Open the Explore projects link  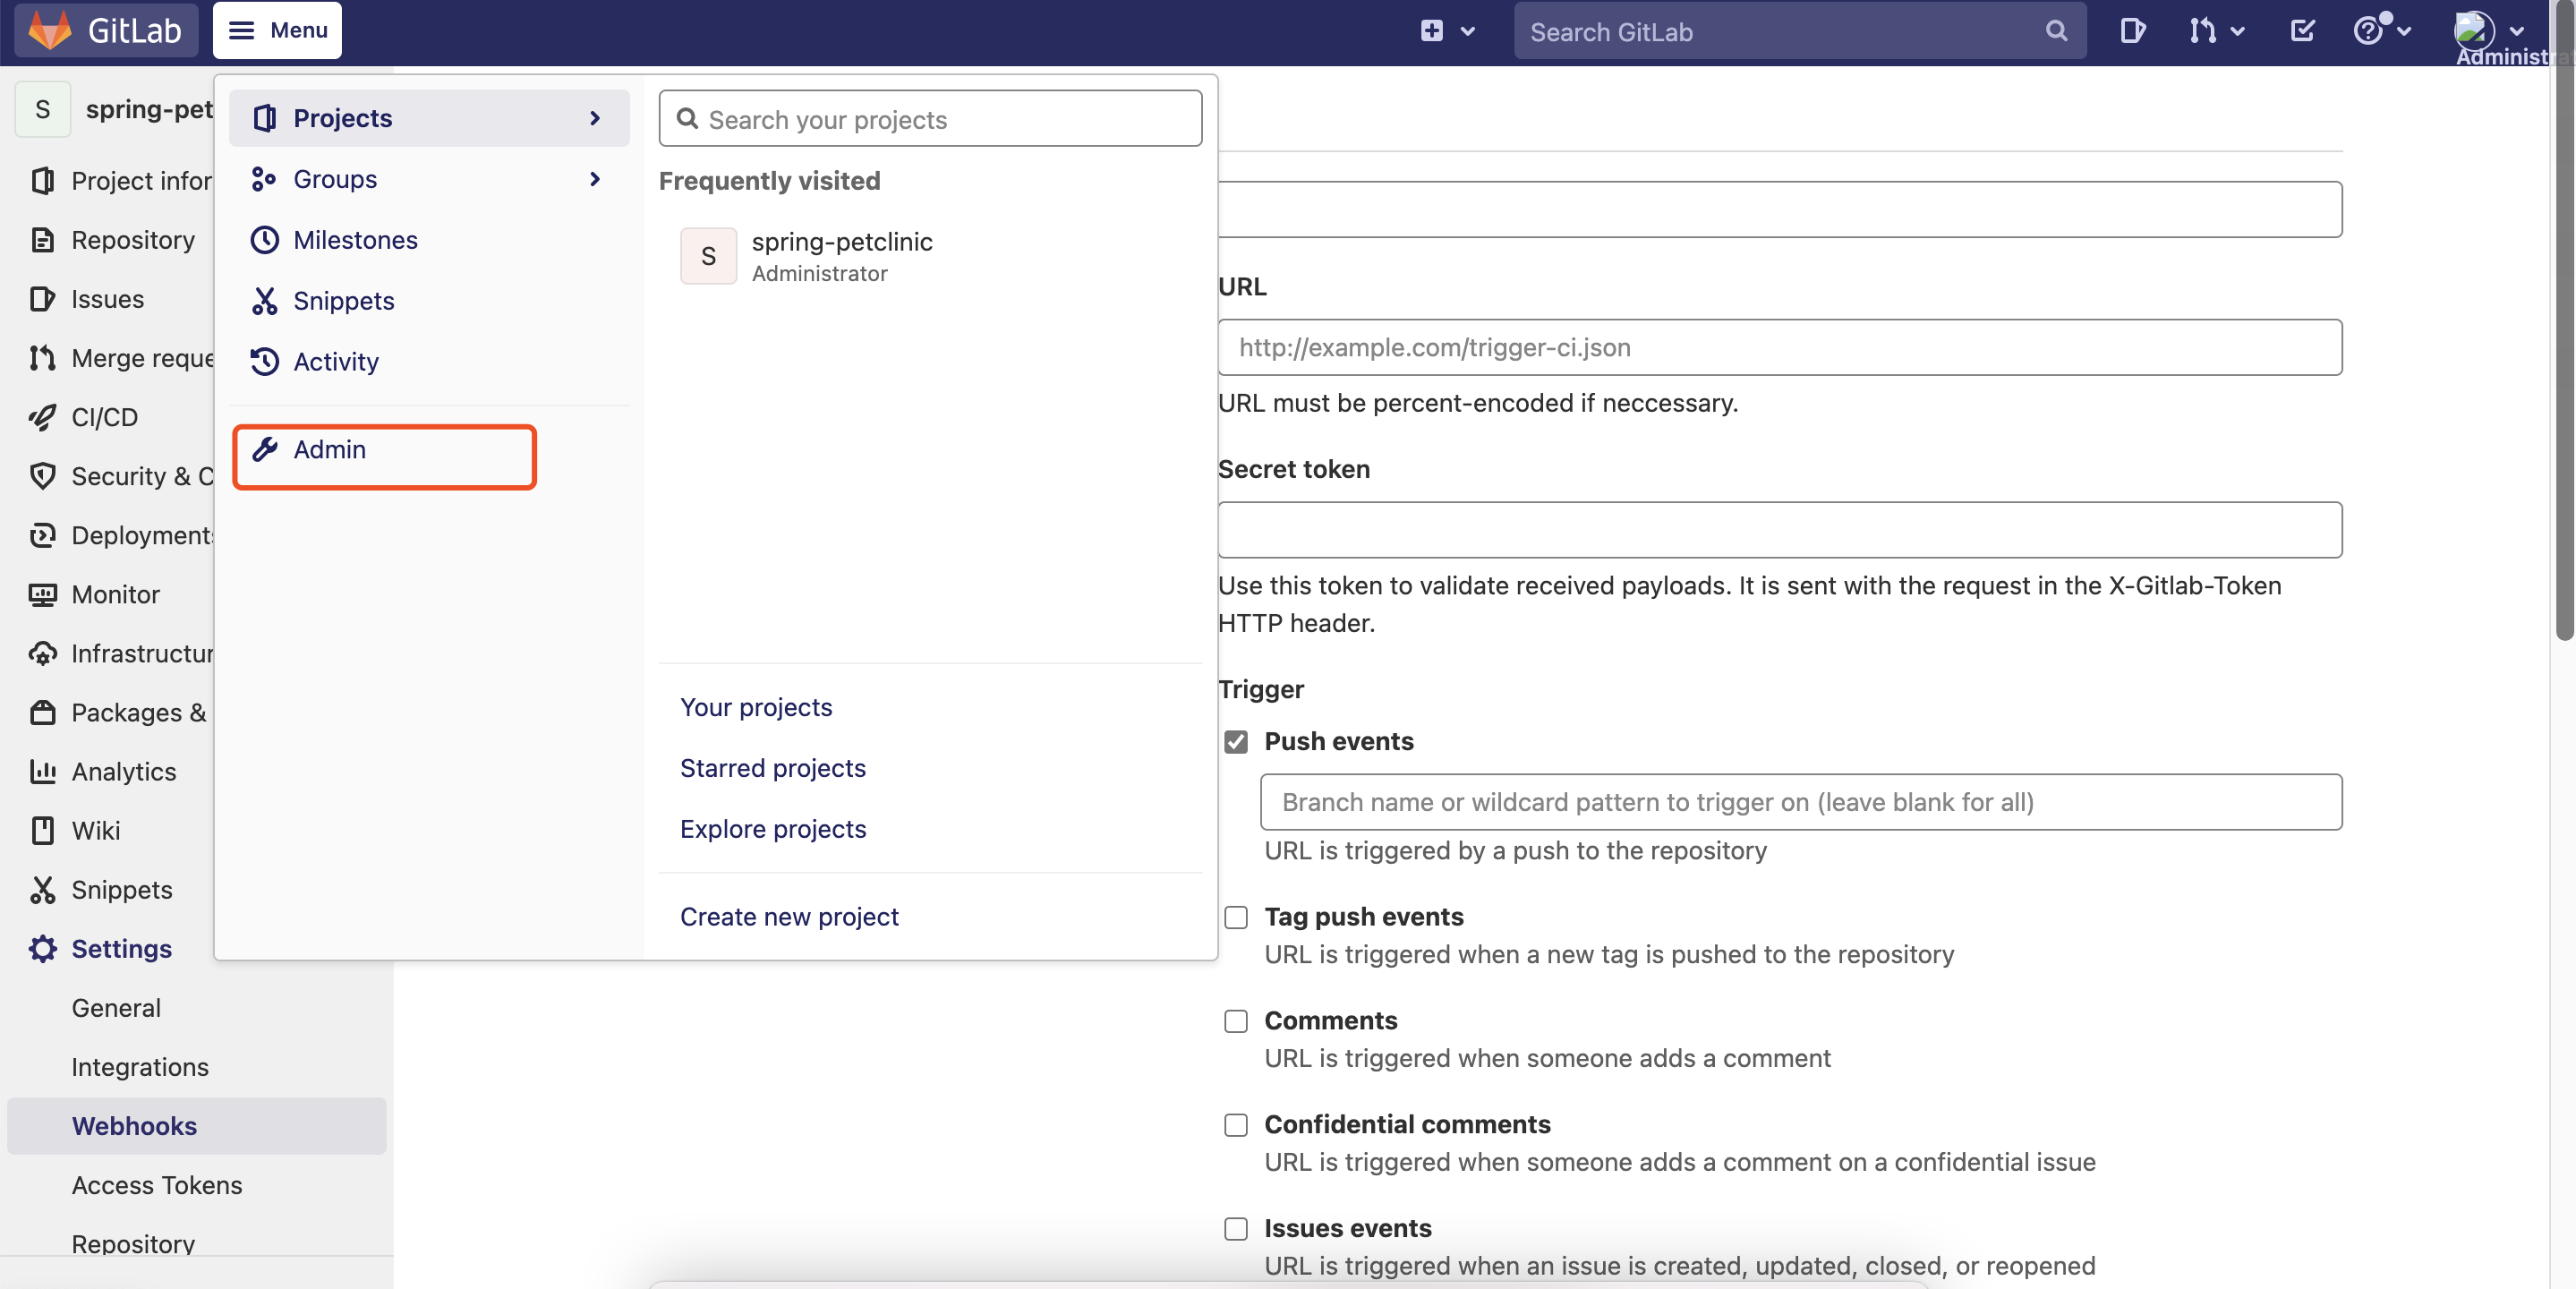tap(773, 828)
